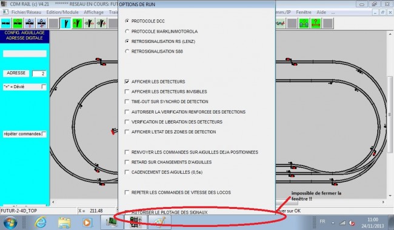This screenshot has width=394, height=230.
Task: Open Internet Explorer from the taskbar
Action: [x=41, y=222]
